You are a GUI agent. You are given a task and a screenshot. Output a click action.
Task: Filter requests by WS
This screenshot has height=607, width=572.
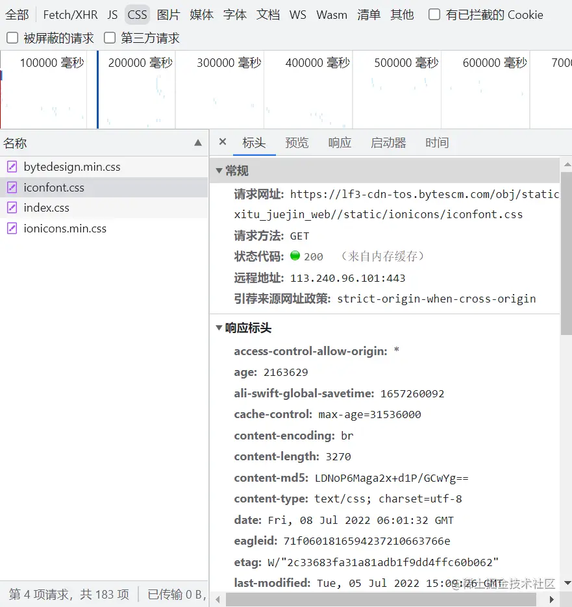pos(298,15)
